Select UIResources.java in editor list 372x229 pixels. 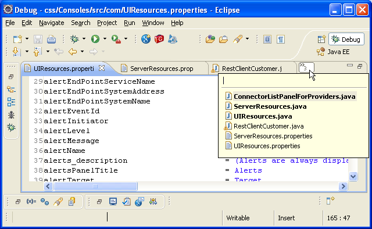click(259, 116)
